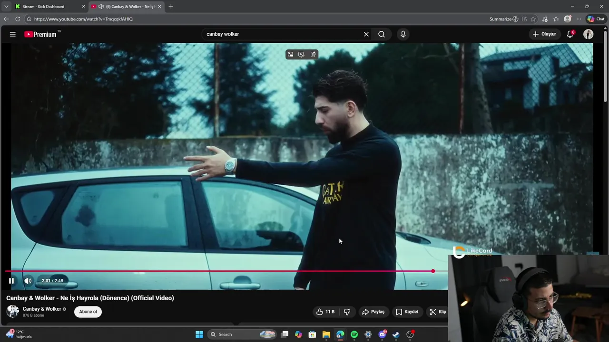This screenshot has height=342, width=609.
Task: Open the apps icon in the address bar
Action: pos(524,19)
